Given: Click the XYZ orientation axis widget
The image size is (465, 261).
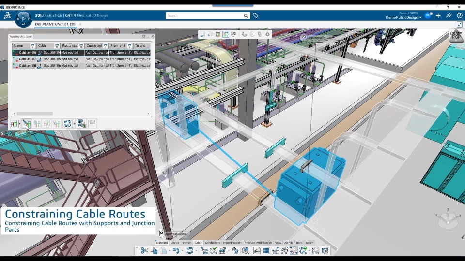Looking at the screenshot, I should pyautogui.click(x=448, y=219).
